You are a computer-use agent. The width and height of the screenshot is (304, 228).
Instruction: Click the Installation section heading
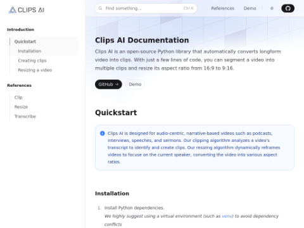(112, 193)
